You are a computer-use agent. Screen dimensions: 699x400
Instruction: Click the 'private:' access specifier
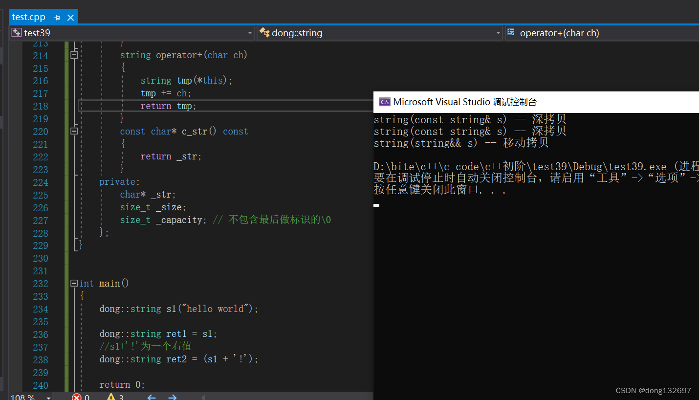pyautogui.click(x=120, y=182)
